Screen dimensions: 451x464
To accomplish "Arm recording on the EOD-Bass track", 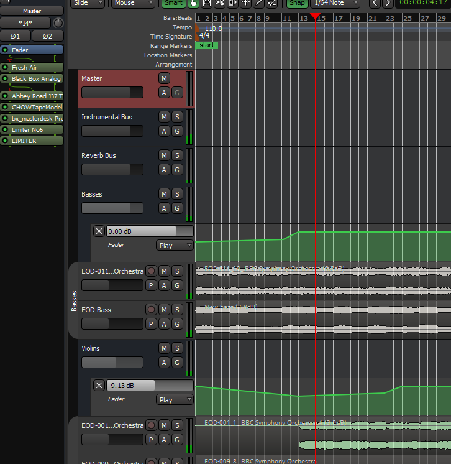I will (151, 310).
